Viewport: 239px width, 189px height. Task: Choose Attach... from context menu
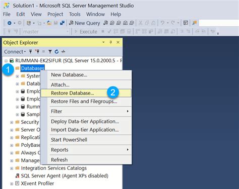86,85
